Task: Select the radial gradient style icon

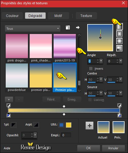Action: point(119,48)
